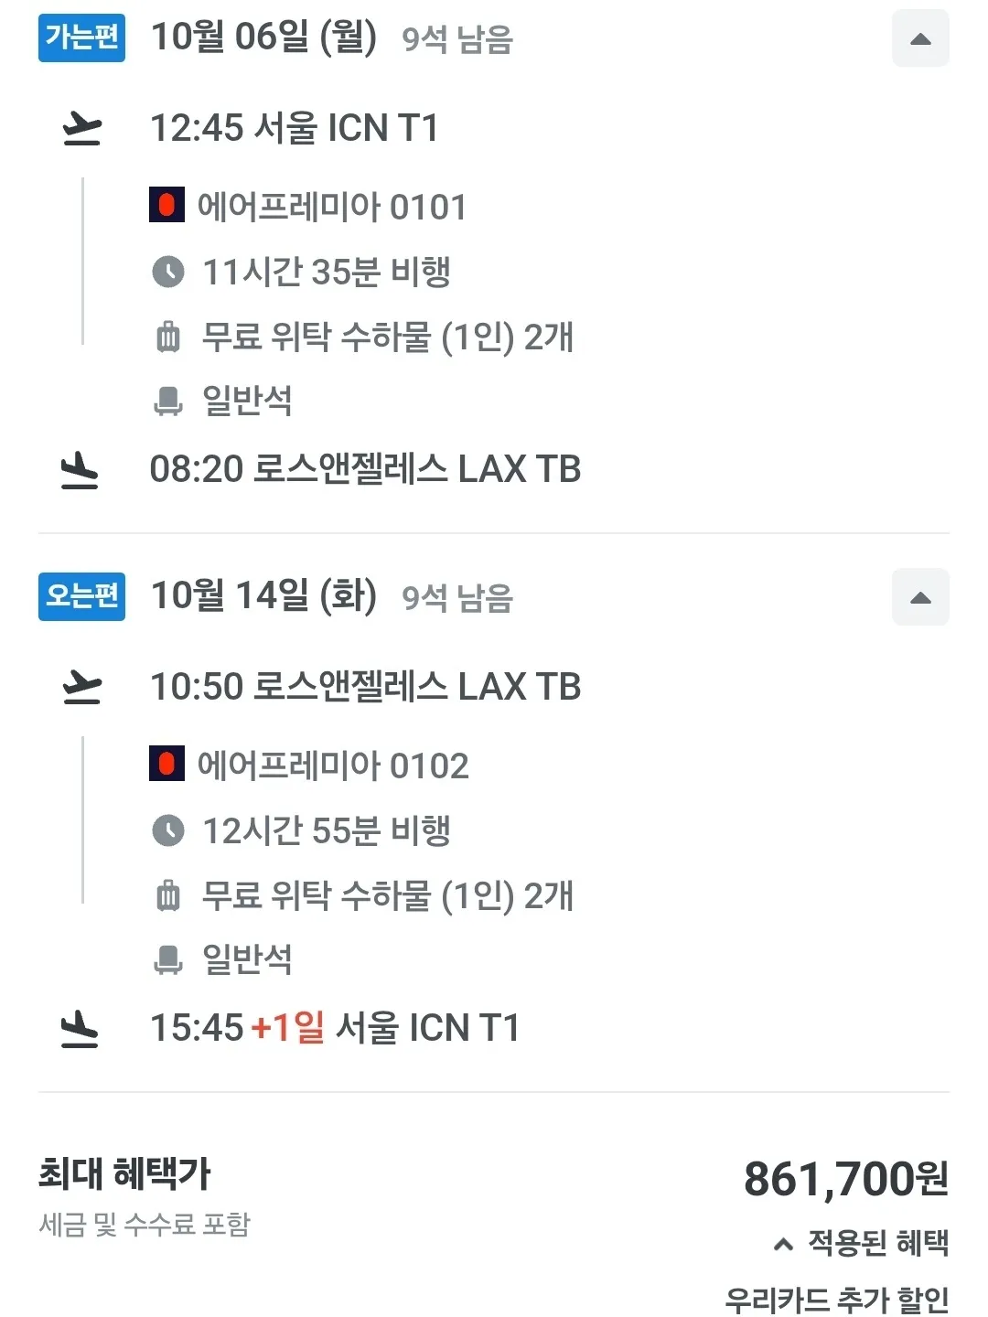Select the 가는편 badge label
Image resolution: width=988 pixels, height=1317 pixels.
81,37
